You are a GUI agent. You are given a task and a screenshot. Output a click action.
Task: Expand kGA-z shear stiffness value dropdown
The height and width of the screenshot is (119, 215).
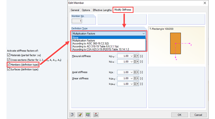click(132, 84)
